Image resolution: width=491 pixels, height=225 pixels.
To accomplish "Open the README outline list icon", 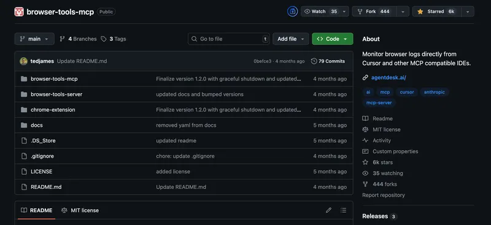I will (344, 210).
